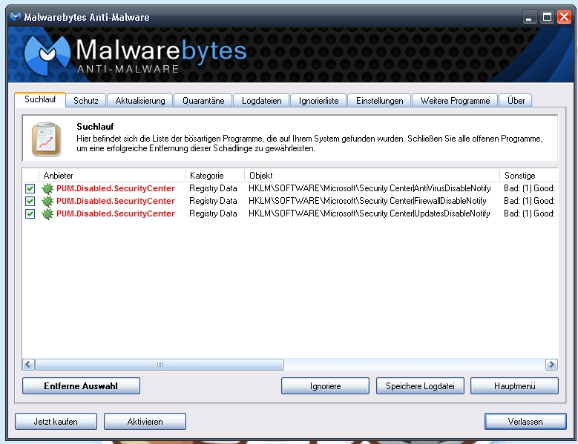The width and height of the screenshot is (578, 444).
Task: Select the PUM.Disabled.SecurityCenter entry for UpdatesDisableNotify
Action: (116, 213)
